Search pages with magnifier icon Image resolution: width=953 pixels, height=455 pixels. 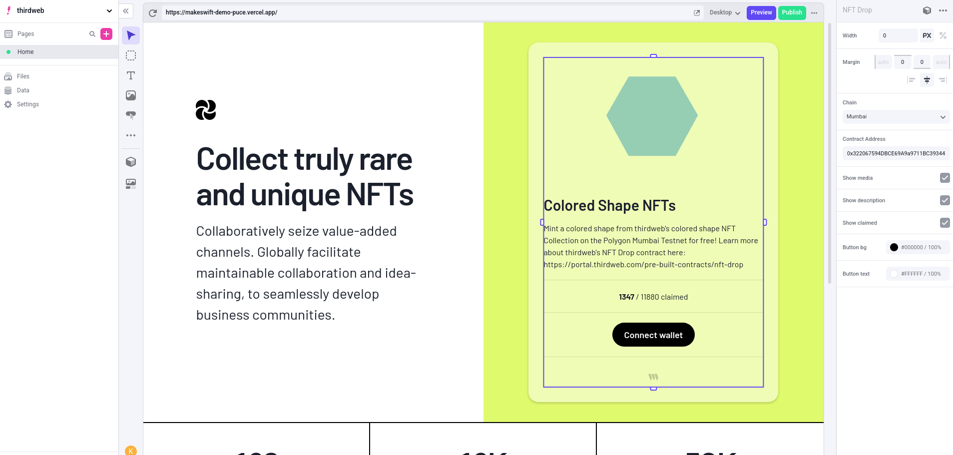[x=92, y=34]
